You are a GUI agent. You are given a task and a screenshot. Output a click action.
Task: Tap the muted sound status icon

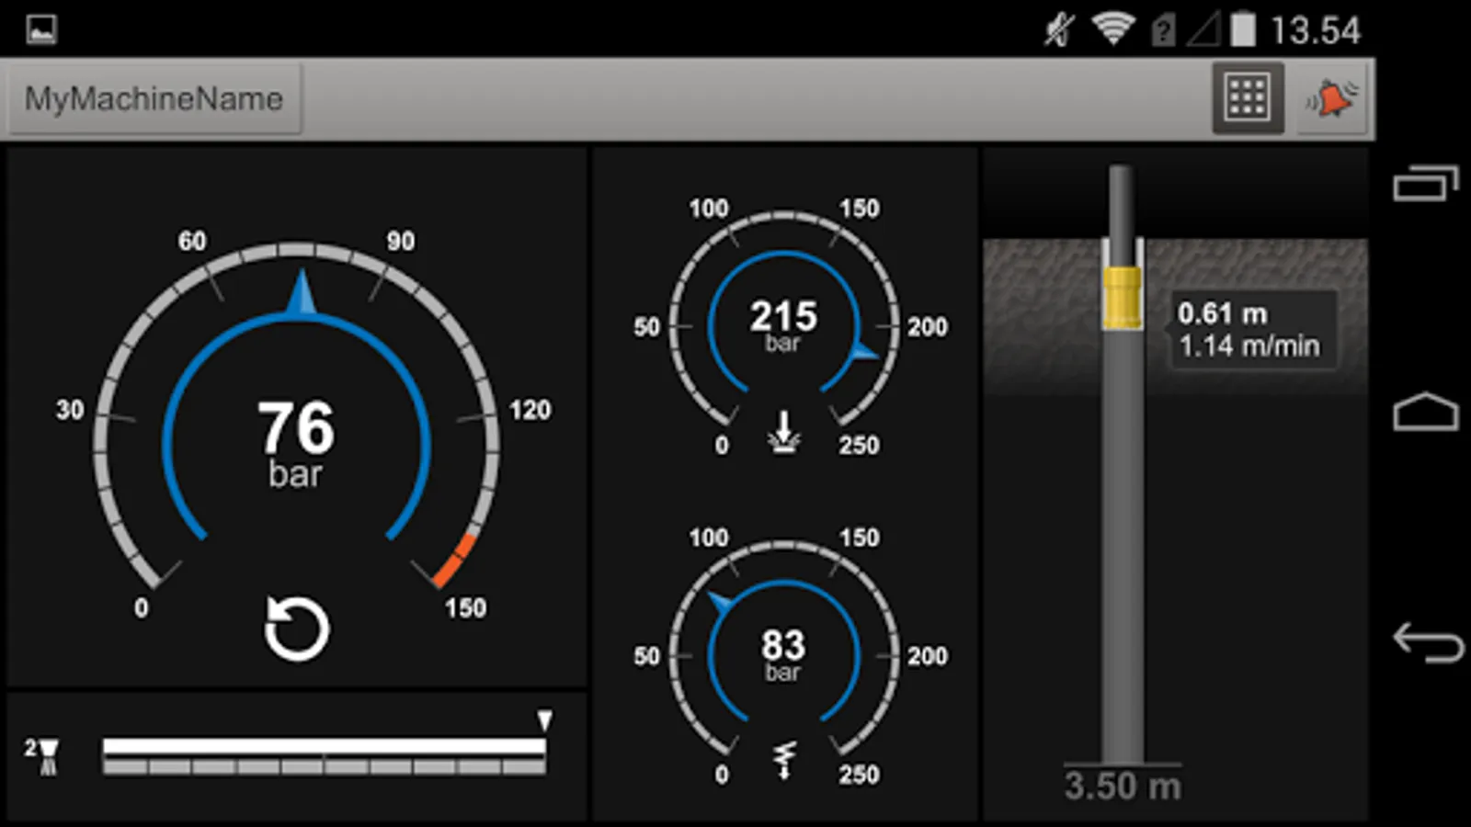point(1059,29)
